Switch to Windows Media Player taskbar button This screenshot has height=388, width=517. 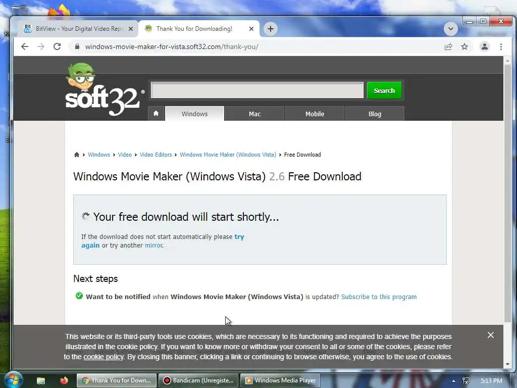[280, 380]
